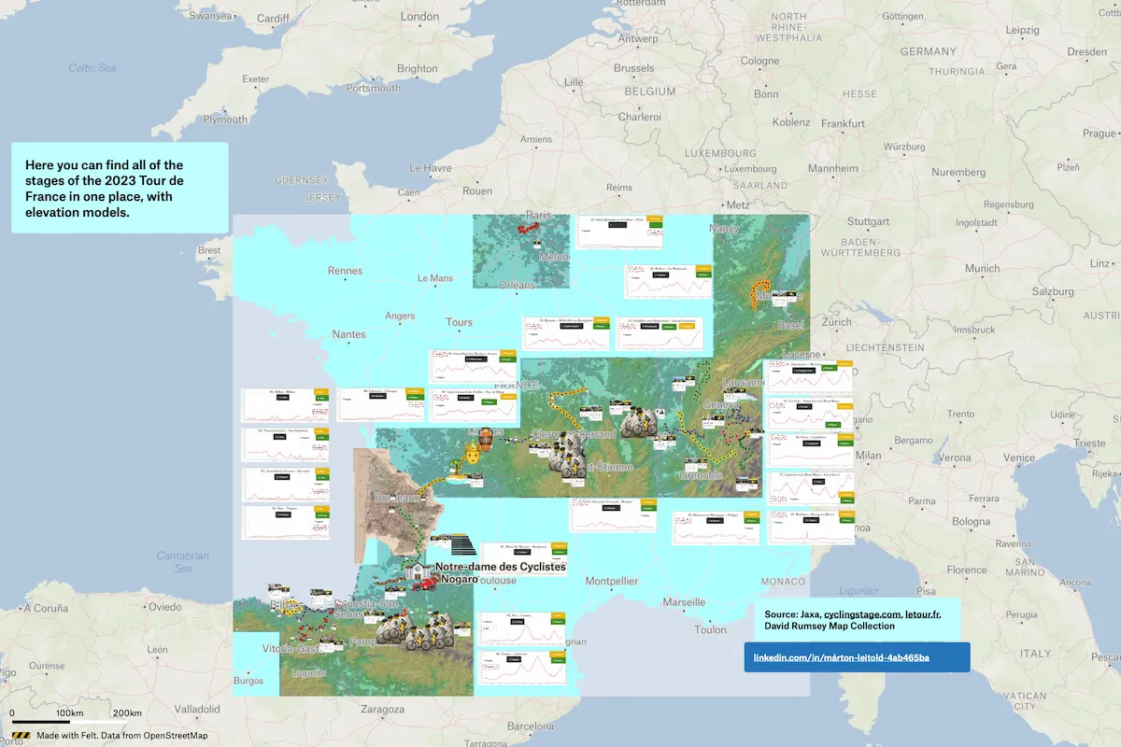Open the stage 09 Puy de Dôme profile
The height and width of the screenshot is (747, 1121).
point(473,405)
